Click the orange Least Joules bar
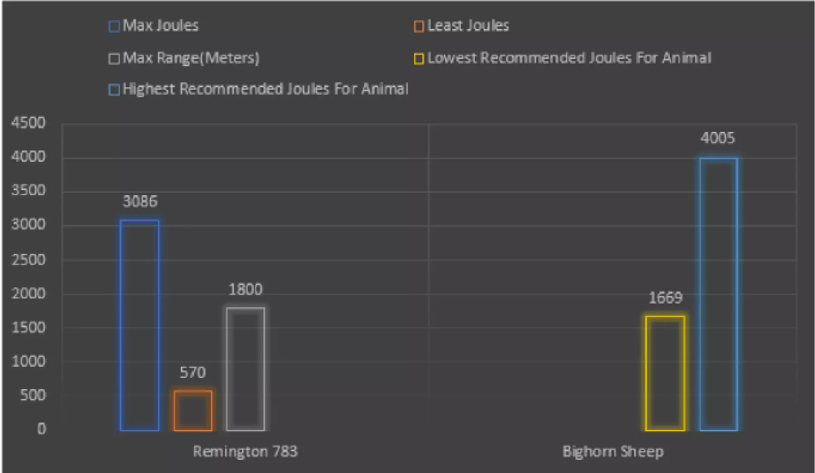The height and width of the screenshot is (473, 815). [x=193, y=411]
